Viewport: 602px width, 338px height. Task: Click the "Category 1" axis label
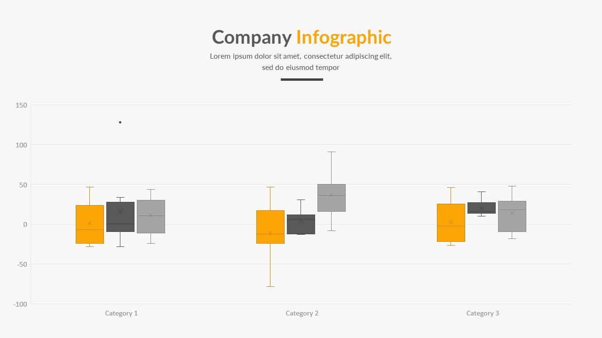coord(121,313)
